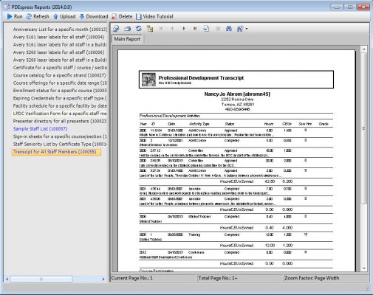Image resolution: width=373 pixels, height=295 pixels.
Task: Select Course offerings for a specific date range
Action: pos(60,83)
